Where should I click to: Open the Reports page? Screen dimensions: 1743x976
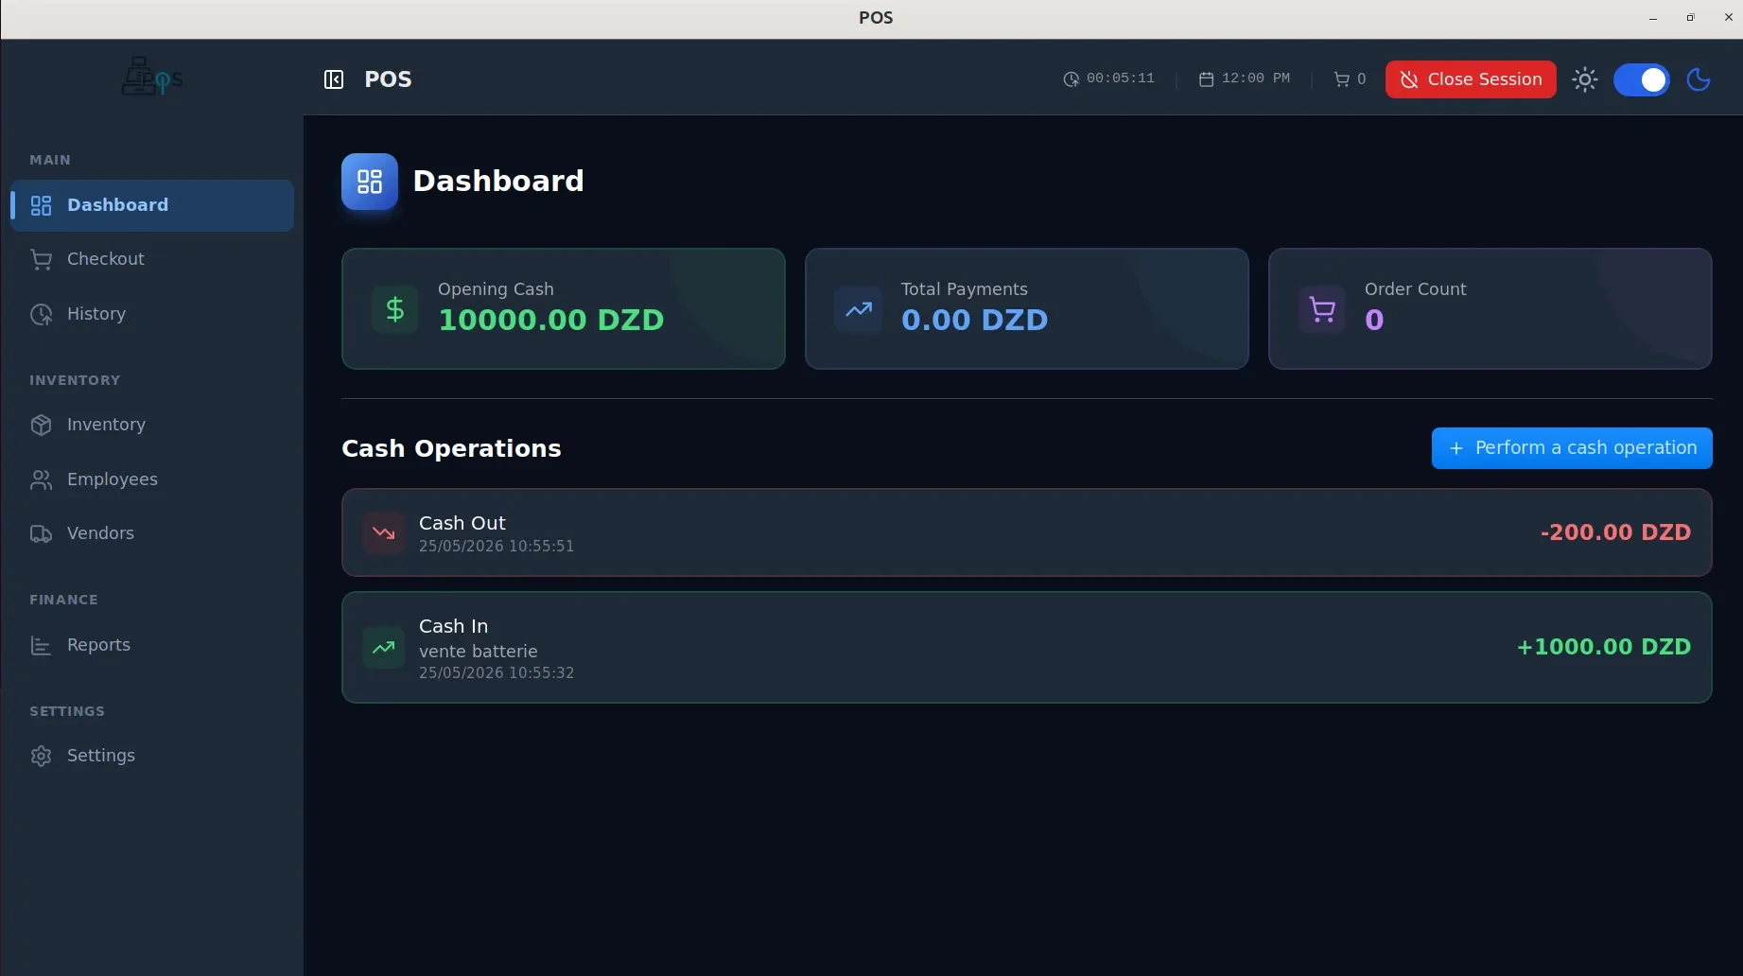(x=152, y=645)
